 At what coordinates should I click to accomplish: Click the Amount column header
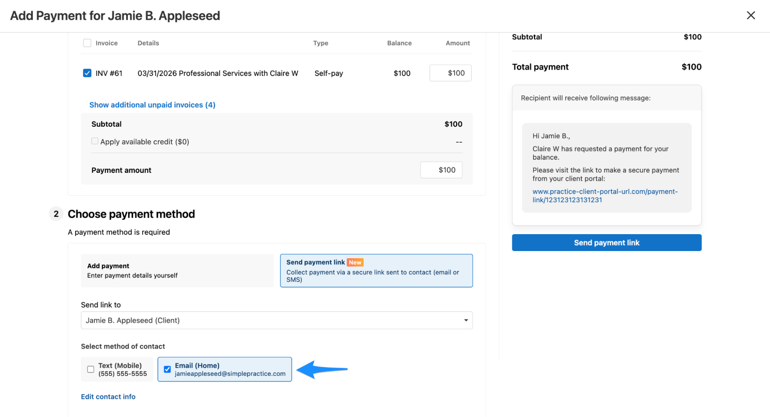458,43
